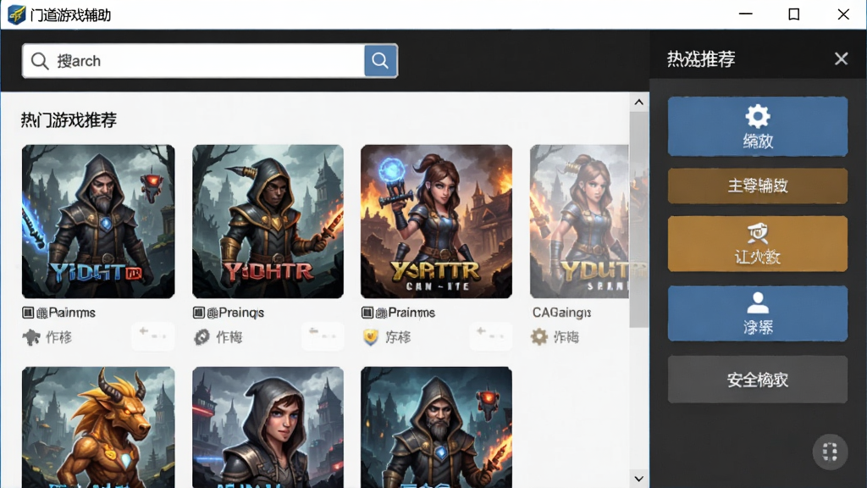Click the 安全 gray button in side panel
This screenshot has height=488, width=867.
coord(758,380)
